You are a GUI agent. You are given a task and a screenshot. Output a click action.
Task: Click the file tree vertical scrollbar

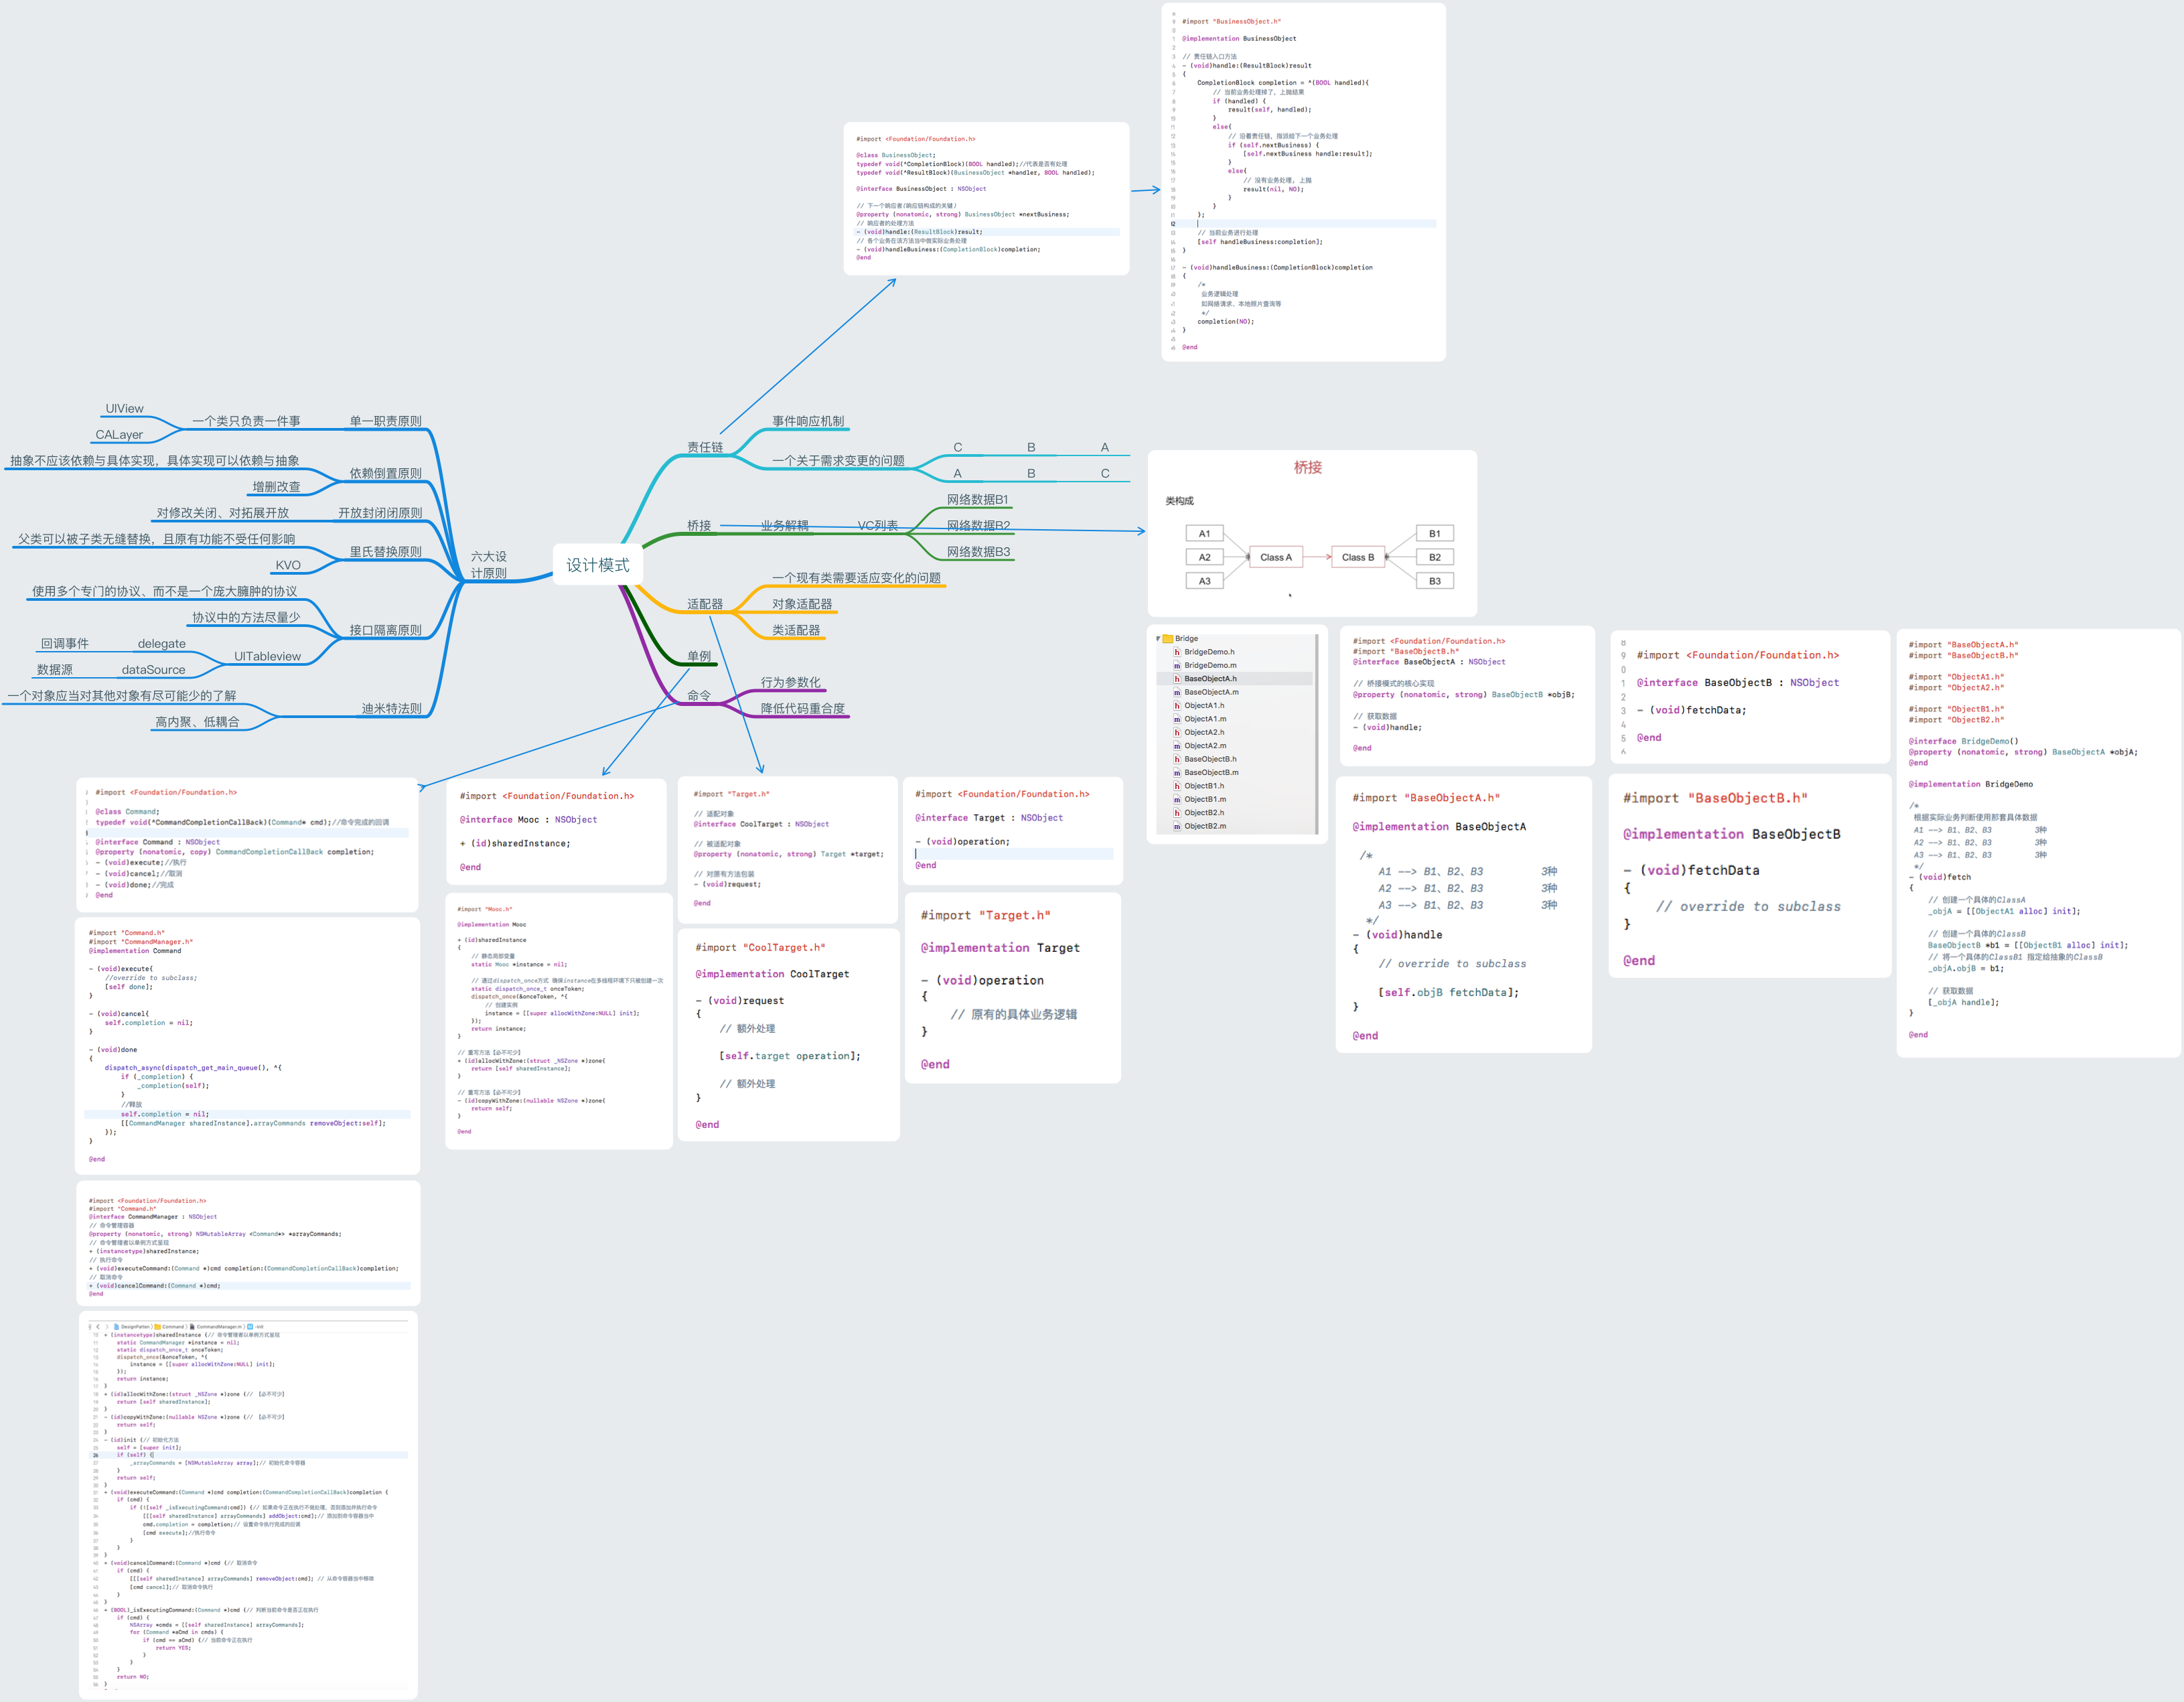pyautogui.click(x=1316, y=734)
